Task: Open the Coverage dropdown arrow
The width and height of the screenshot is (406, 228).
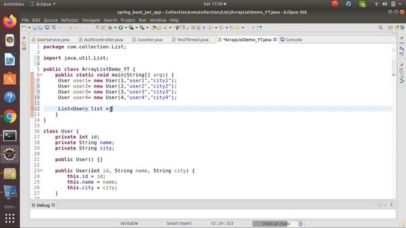Action: [x=136, y=28]
